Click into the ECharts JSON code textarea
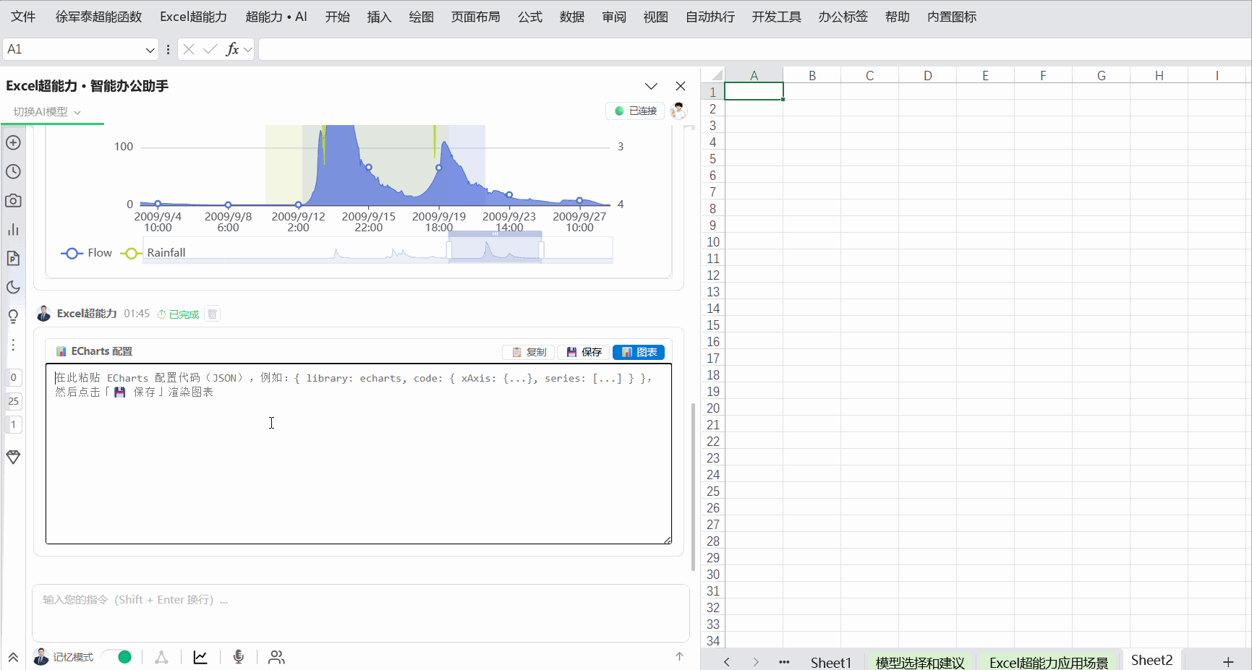Screen dimensions: 1252x670 [359, 454]
